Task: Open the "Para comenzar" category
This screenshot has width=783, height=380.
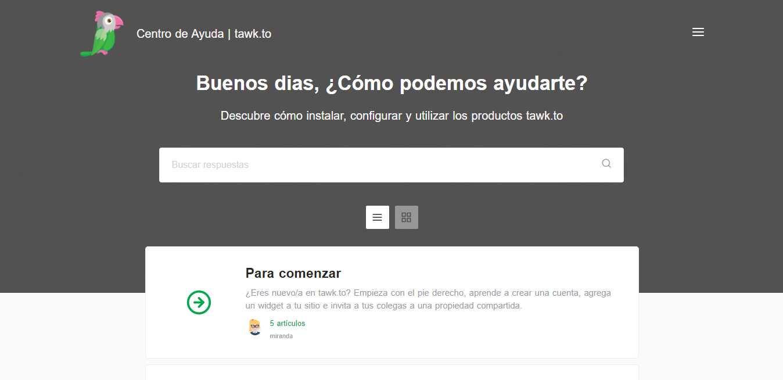Action: pyautogui.click(x=293, y=273)
